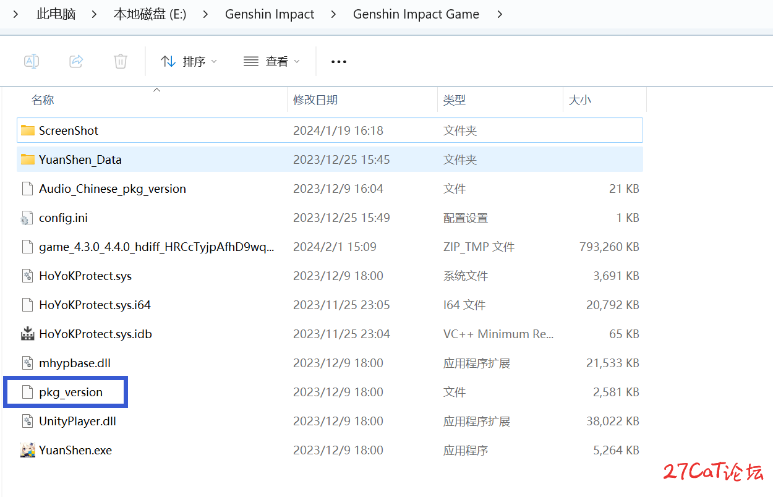The width and height of the screenshot is (773, 497).
Task: Click Genshin Impact Game breadcrumb segment
Action: [x=416, y=14]
